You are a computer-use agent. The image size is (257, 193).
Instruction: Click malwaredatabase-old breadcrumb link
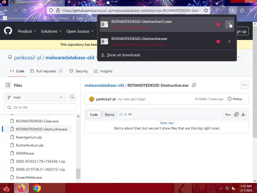[x=104, y=85]
